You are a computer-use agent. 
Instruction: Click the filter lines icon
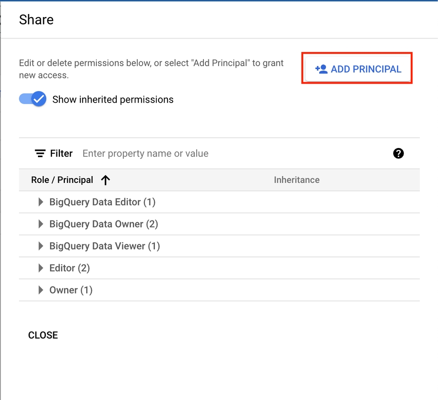(x=40, y=153)
